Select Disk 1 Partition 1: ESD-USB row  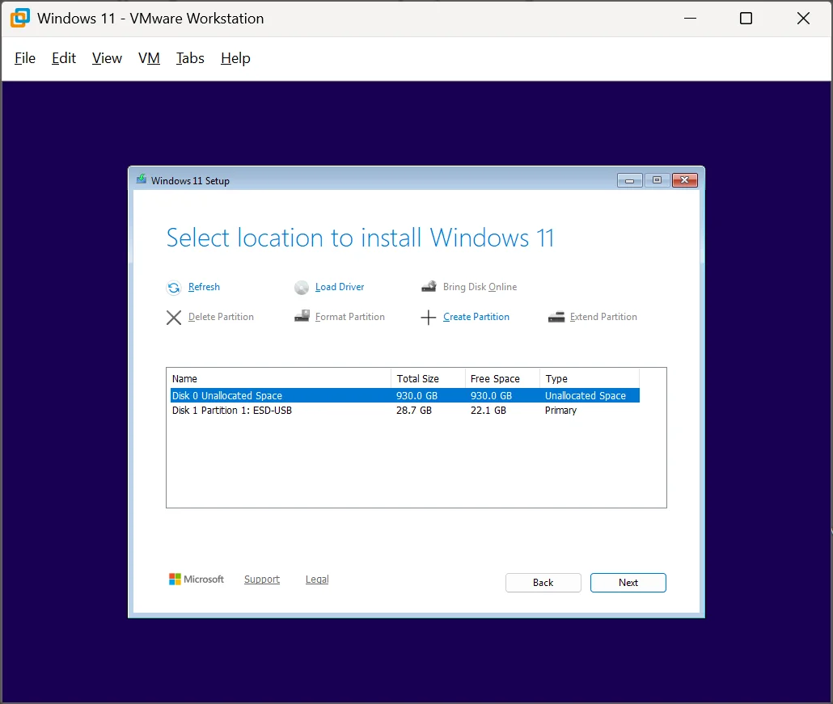tap(405, 411)
